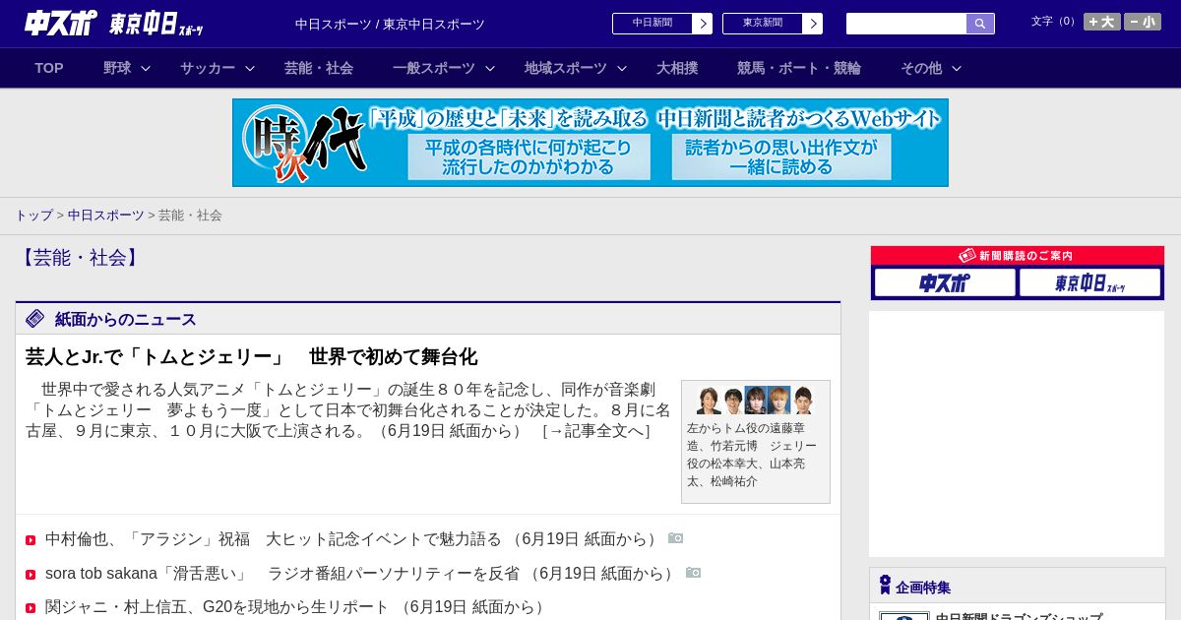Click the 【芸能・社会】 page heading
The height and width of the screenshot is (620, 1181).
[x=81, y=258]
